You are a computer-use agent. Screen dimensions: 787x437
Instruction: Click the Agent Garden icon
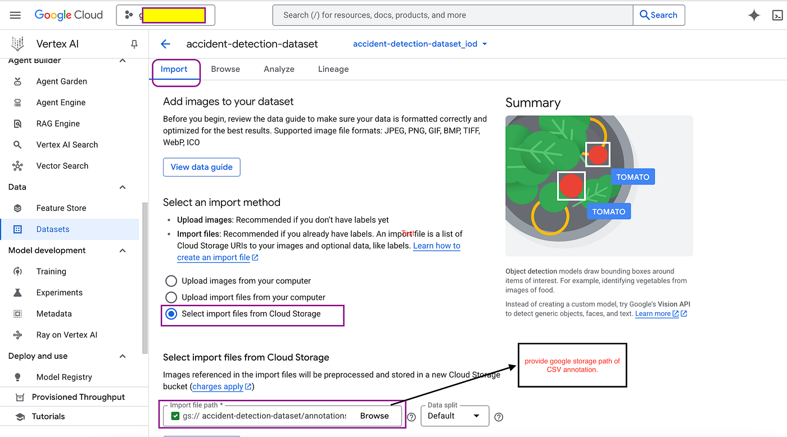point(17,82)
